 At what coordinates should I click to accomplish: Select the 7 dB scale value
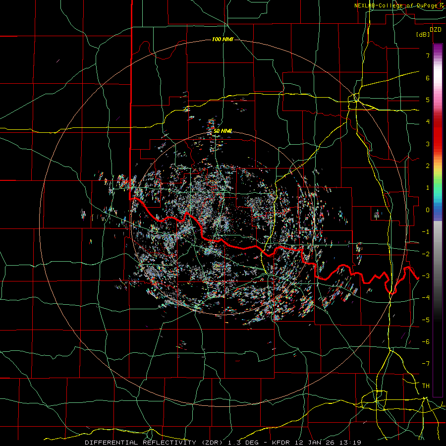tap(428, 56)
